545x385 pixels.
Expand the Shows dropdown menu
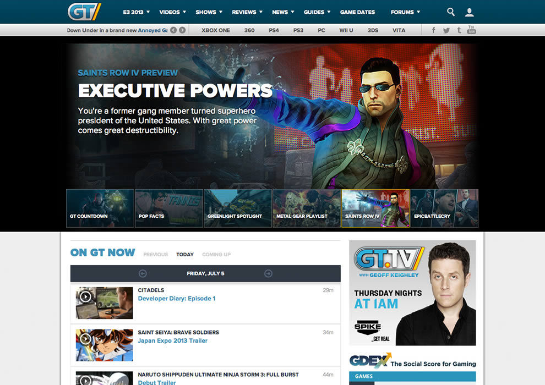click(x=209, y=12)
